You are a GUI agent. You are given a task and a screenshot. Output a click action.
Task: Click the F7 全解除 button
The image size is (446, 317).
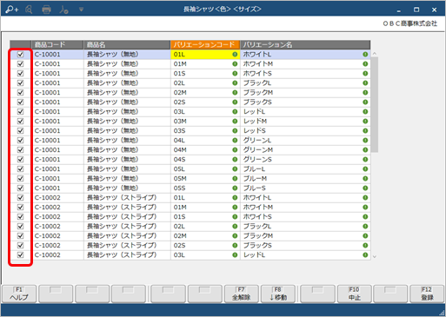tap(241, 294)
